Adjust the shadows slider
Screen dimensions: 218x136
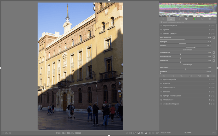coord(186,46)
